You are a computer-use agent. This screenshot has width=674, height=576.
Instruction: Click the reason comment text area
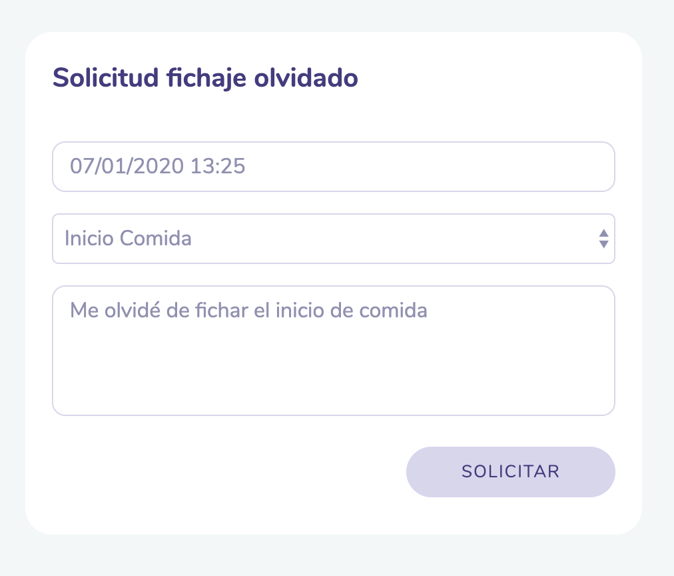click(333, 351)
